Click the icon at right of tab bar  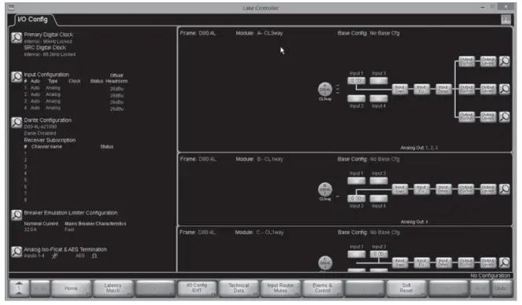(x=505, y=20)
